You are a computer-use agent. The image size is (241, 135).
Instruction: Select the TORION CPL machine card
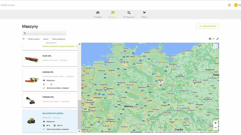tap(50, 100)
